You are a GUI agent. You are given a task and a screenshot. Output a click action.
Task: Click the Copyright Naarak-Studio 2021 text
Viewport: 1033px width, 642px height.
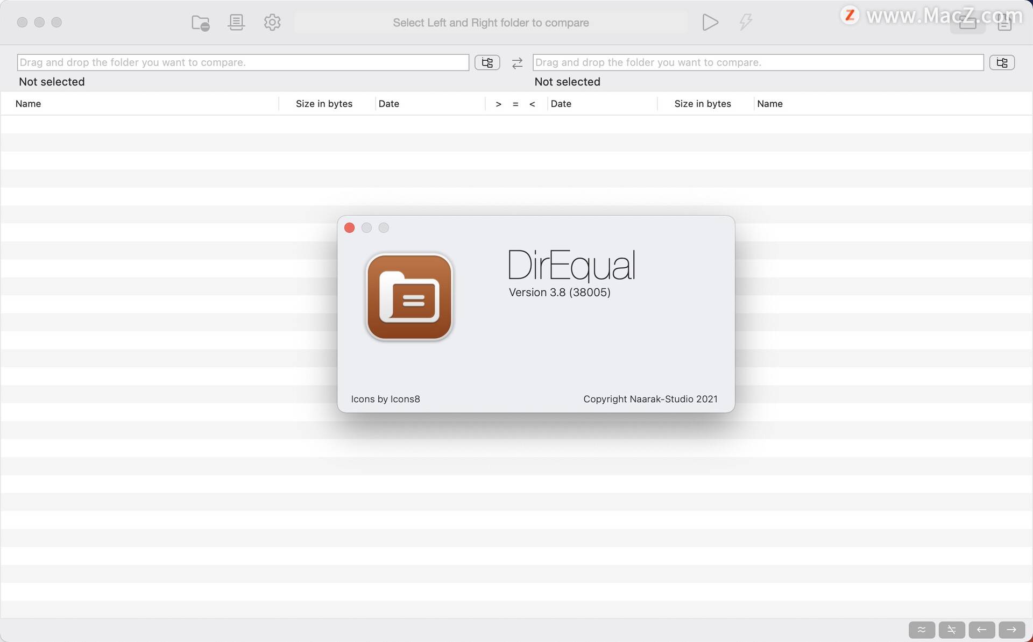tap(650, 399)
